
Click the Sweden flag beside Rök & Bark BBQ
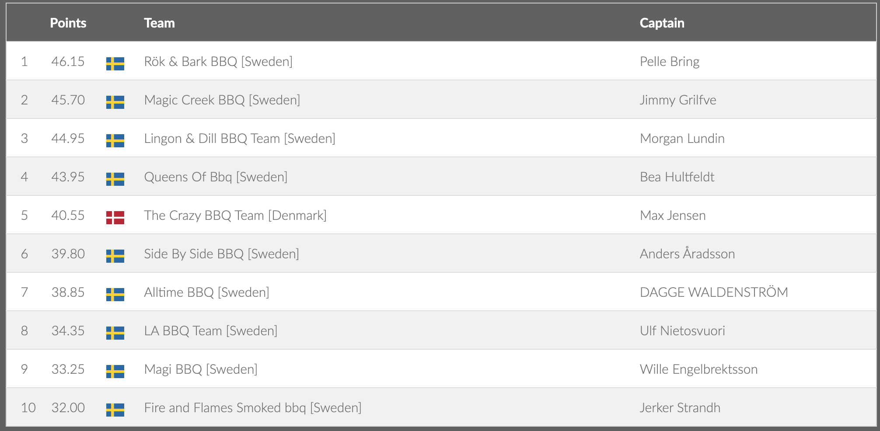click(115, 64)
